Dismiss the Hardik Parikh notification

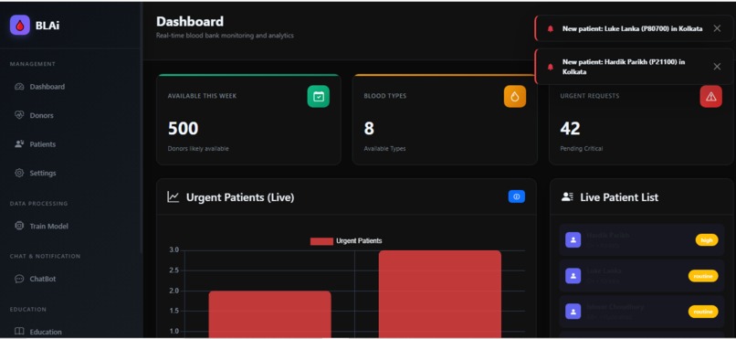pyautogui.click(x=717, y=67)
